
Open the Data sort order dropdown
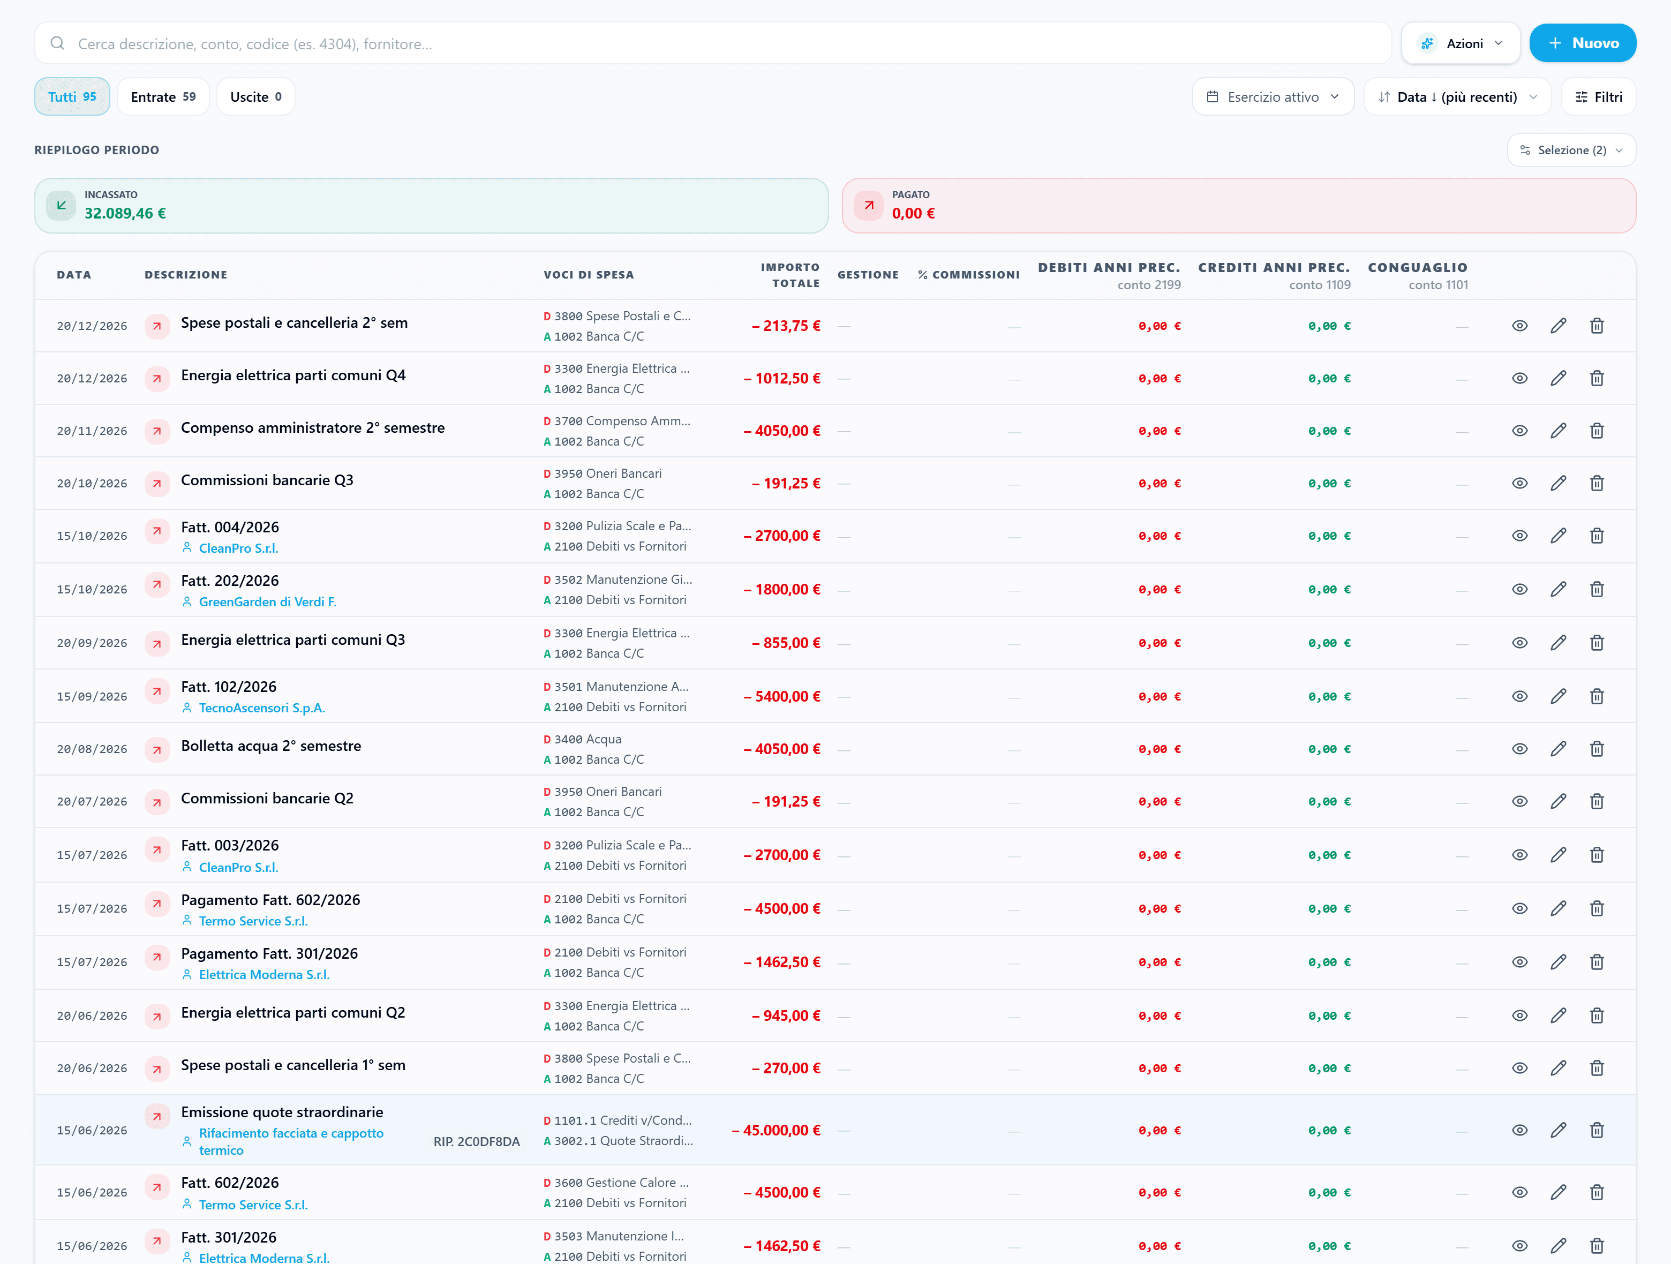point(1457,97)
